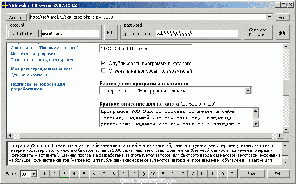Open Моя регистрационная анкета link
Viewport: 296px width, 184px height.
coord(42,69)
